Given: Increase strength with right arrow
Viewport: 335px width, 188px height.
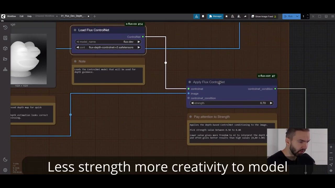Looking at the screenshot, I should click(271, 103).
